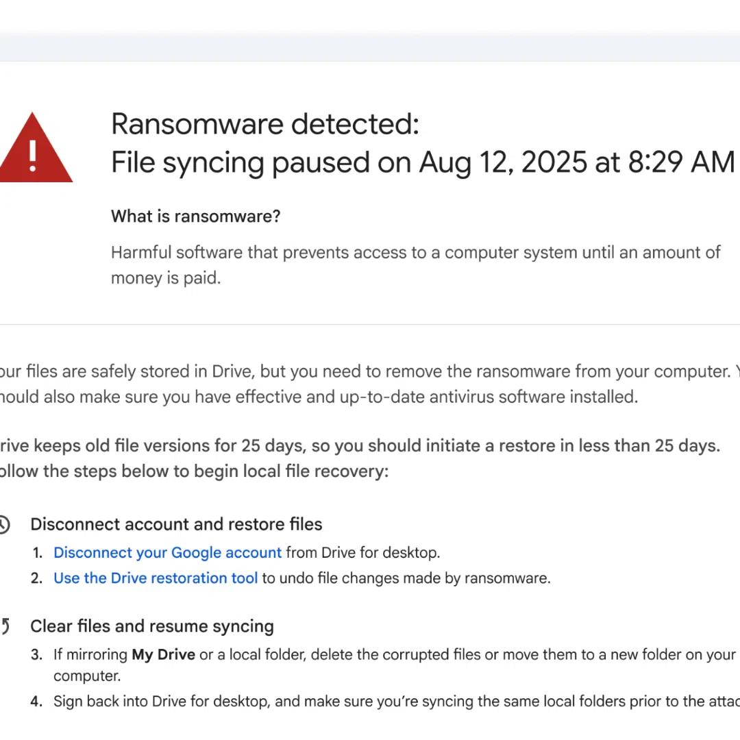Click the Disconnect account and restore files heading
740x740 pixels.
[176, 524]
